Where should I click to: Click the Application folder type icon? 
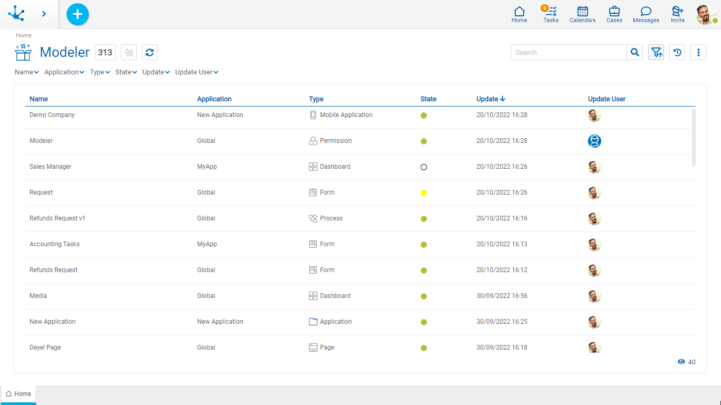coord(313,322)
